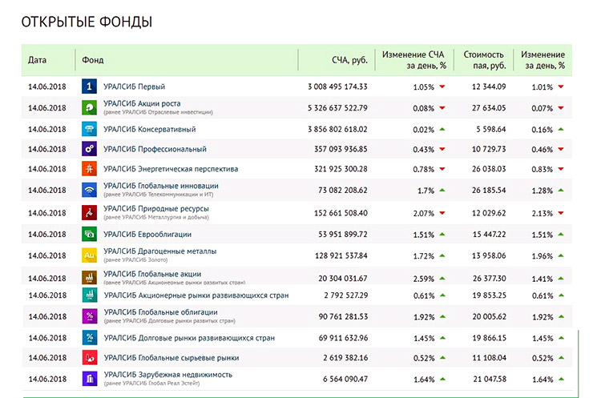Click the Долговые рынки развивающихся стран icon
This screenshot has height=398, width=601.
(x=90, y=338)
